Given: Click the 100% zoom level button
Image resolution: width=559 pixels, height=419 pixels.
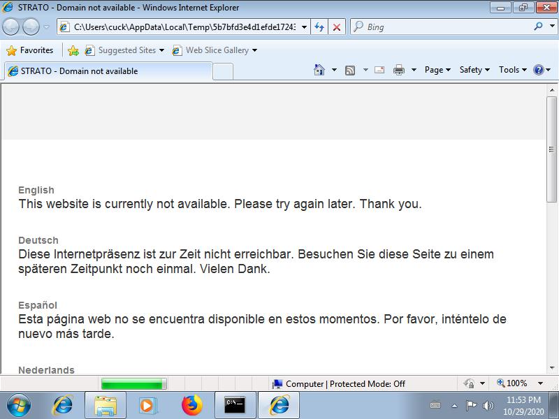Looking at the screenshot, I should click(x=512, y=383).
